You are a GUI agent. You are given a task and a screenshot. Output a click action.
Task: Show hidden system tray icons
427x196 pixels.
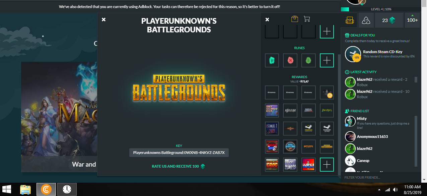tap(379, 190)
